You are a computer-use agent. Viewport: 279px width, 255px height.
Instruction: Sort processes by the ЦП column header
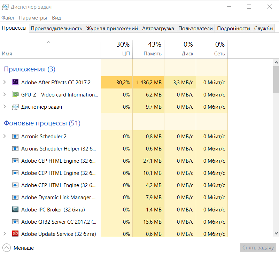(117, 49)
